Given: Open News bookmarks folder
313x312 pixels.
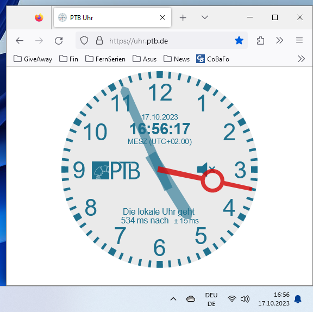Looking at the screenshot, I should pos(177,59).
